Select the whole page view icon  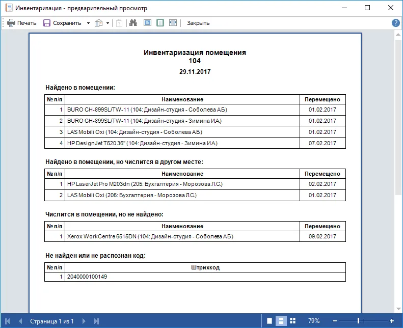(160, 23)
